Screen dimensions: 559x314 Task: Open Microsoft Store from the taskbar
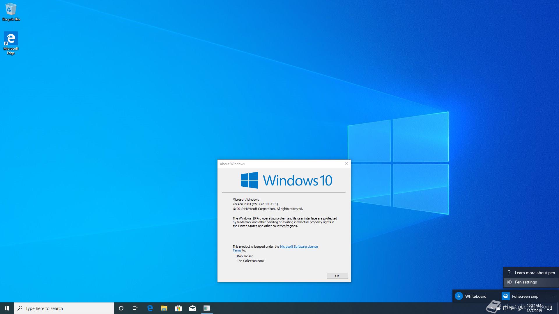pos(178,308)
